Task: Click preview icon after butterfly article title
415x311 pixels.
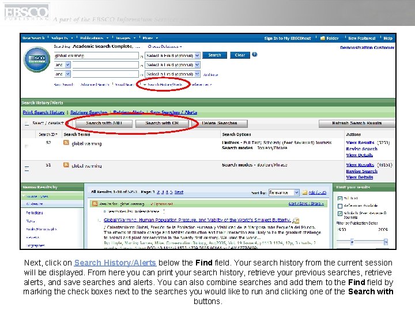Action: pos(296,220)
